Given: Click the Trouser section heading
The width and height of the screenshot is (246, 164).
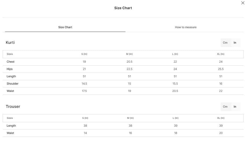Looking at the screenshot, I should coord(13,107).
